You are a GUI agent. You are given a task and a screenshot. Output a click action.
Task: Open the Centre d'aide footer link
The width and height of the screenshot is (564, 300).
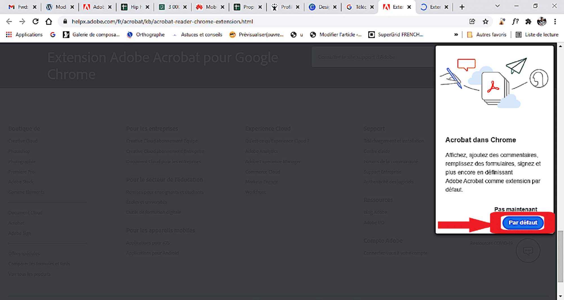377,151
